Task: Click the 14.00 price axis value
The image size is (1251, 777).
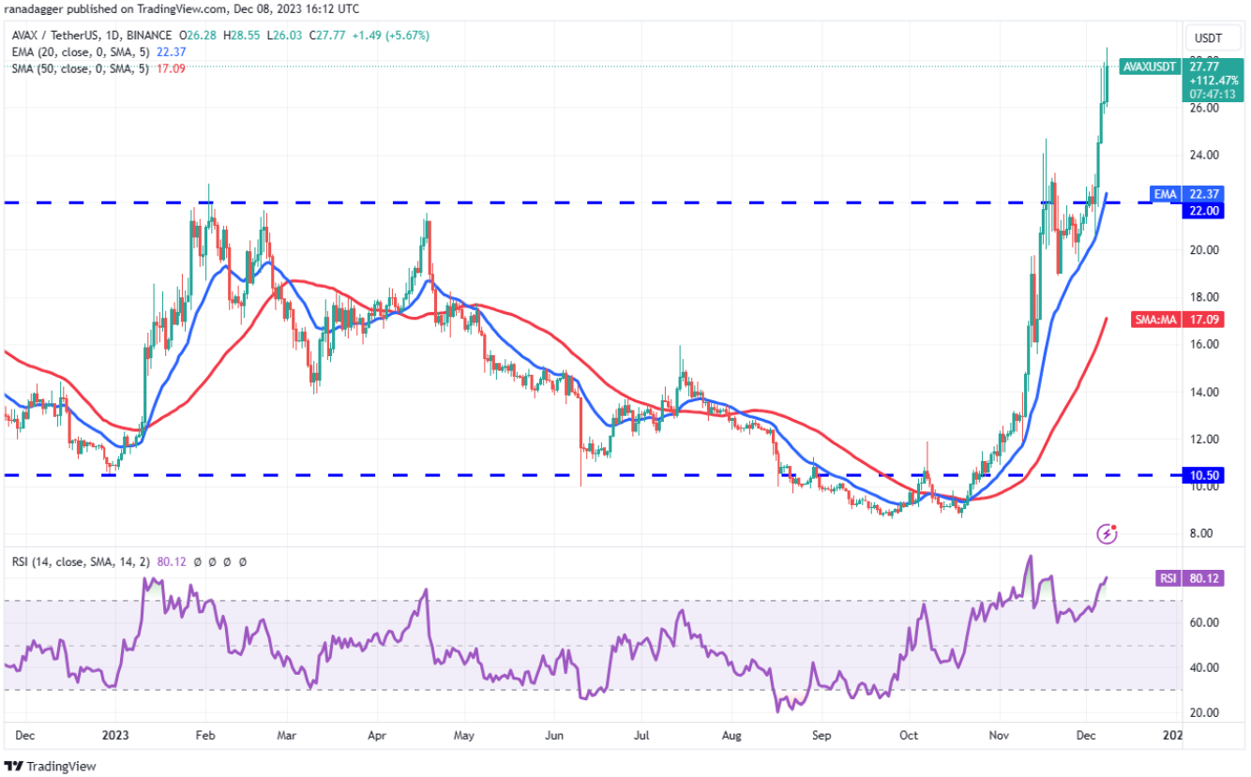Action: click(x=1204, y=393)
